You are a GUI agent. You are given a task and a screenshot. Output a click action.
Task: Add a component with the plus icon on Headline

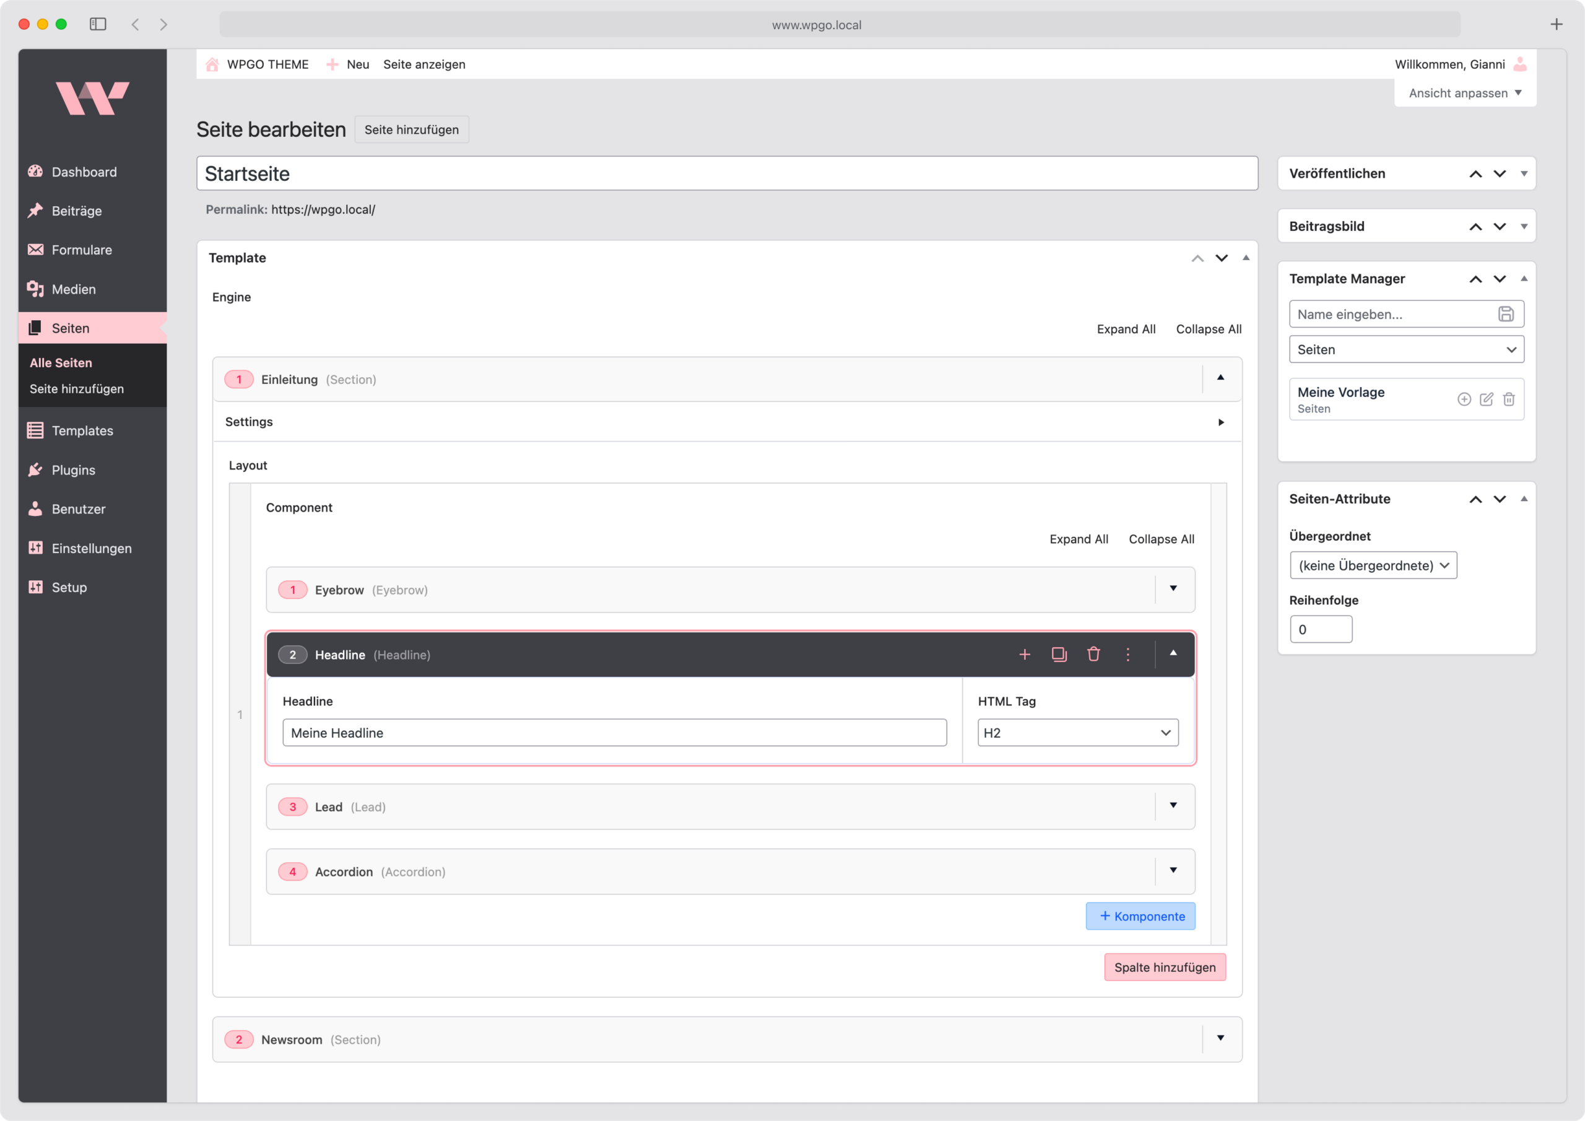(x=1025, y=654)
